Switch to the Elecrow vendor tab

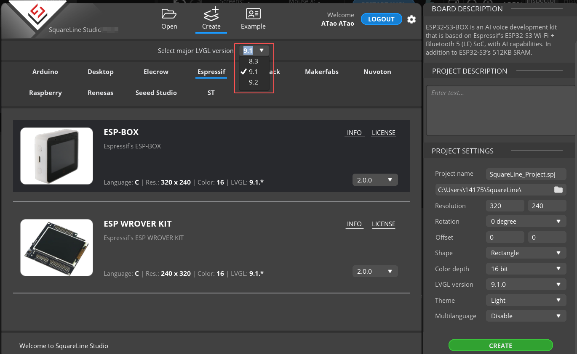[156, 72]
